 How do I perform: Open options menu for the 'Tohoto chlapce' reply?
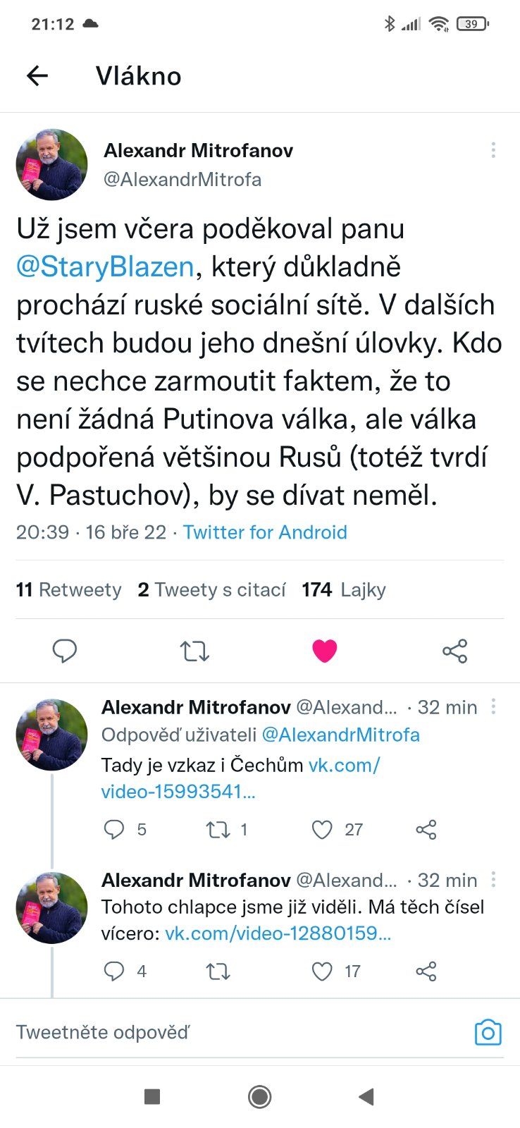pyautogui.click(x=493, y=879)
